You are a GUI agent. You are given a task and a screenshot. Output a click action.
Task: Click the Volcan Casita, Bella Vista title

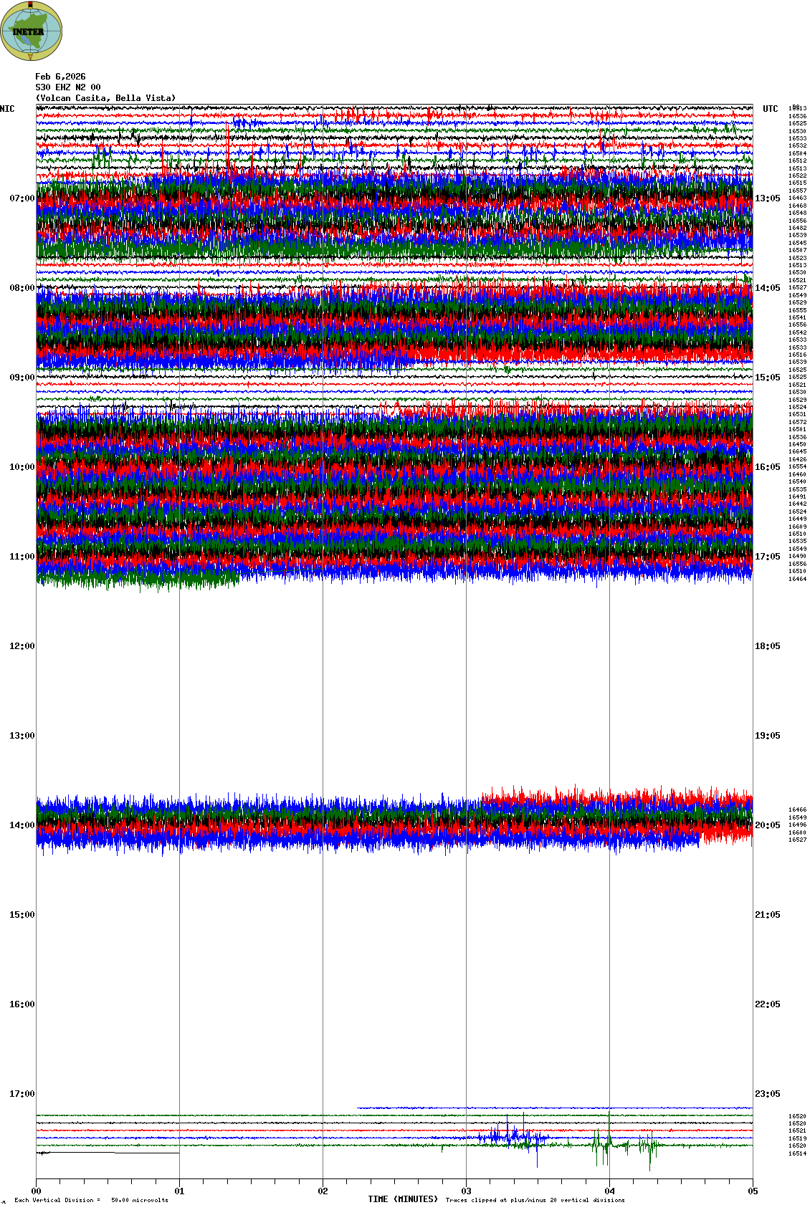105,98
